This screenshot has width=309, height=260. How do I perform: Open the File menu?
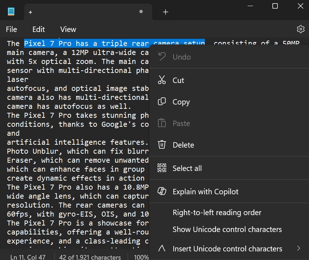[x=11, y=29]
